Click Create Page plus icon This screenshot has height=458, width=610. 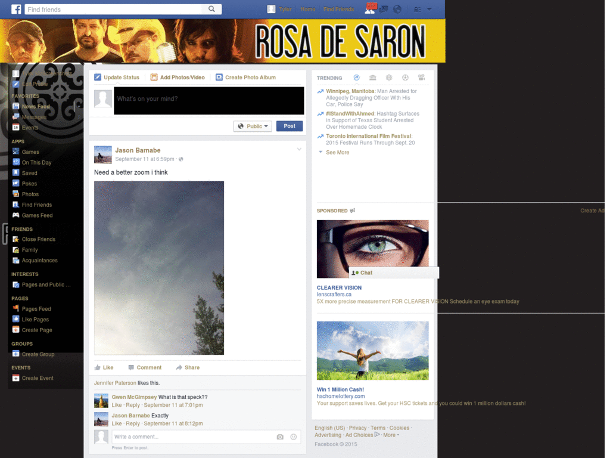[16, 329]
